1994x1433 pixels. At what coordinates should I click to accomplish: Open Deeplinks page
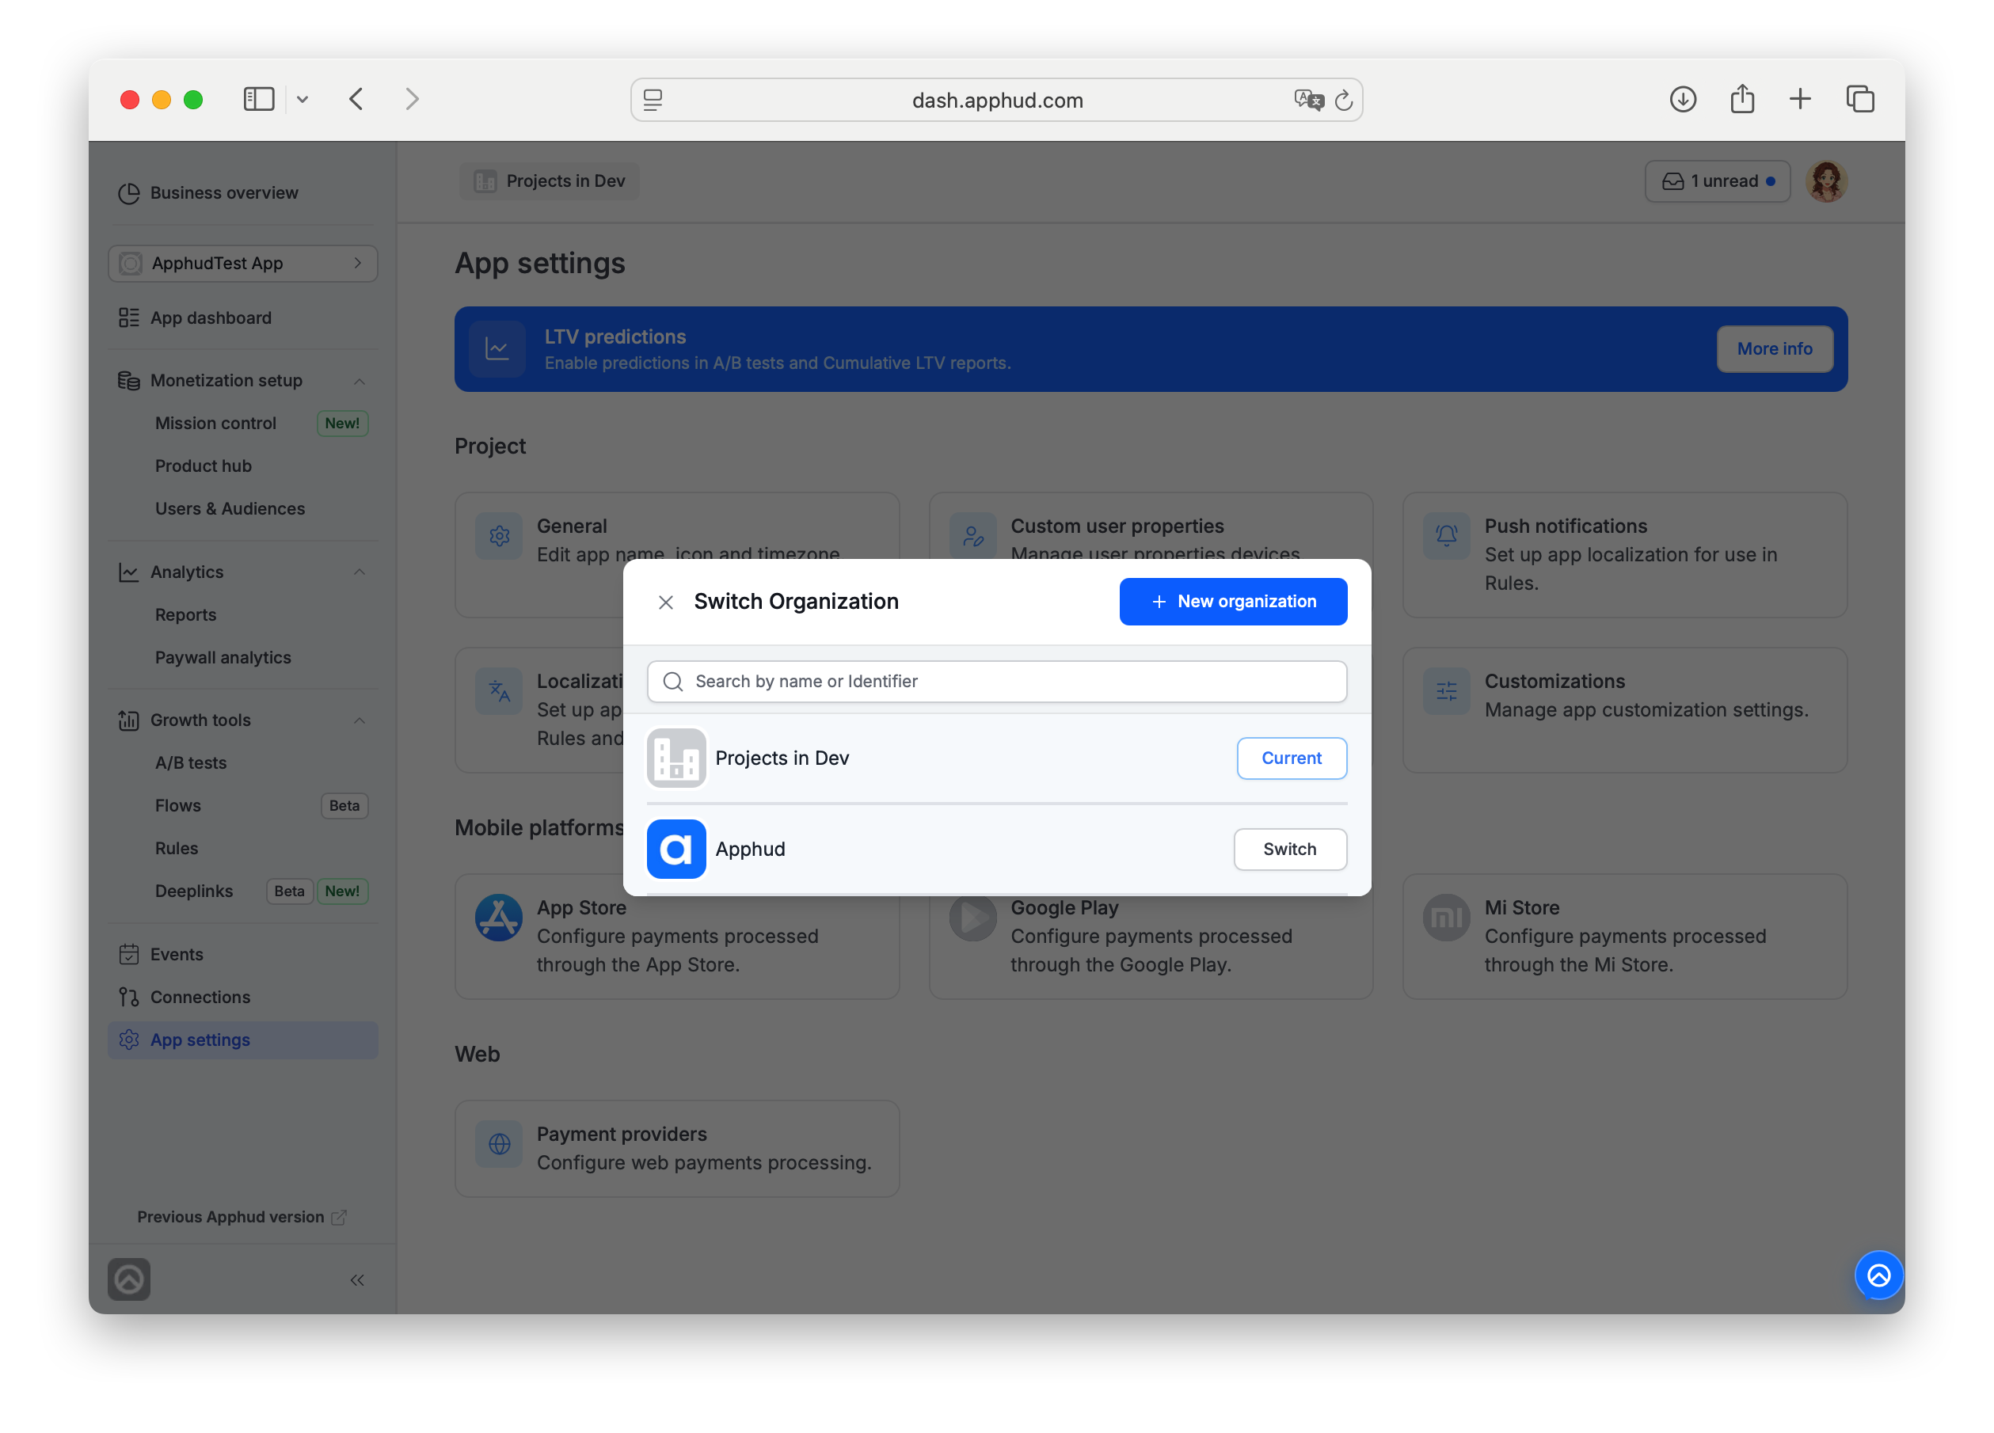click(193, 891)
